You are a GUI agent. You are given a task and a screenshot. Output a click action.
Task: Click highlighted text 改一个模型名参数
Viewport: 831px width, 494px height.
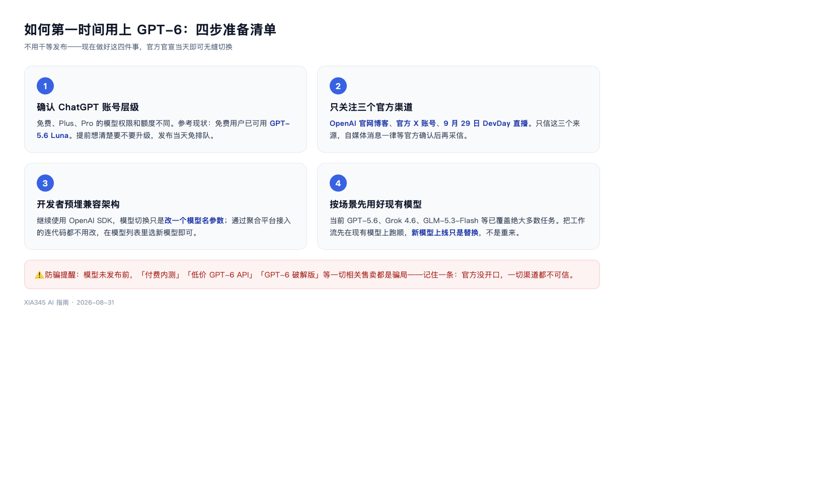(194, 221)
